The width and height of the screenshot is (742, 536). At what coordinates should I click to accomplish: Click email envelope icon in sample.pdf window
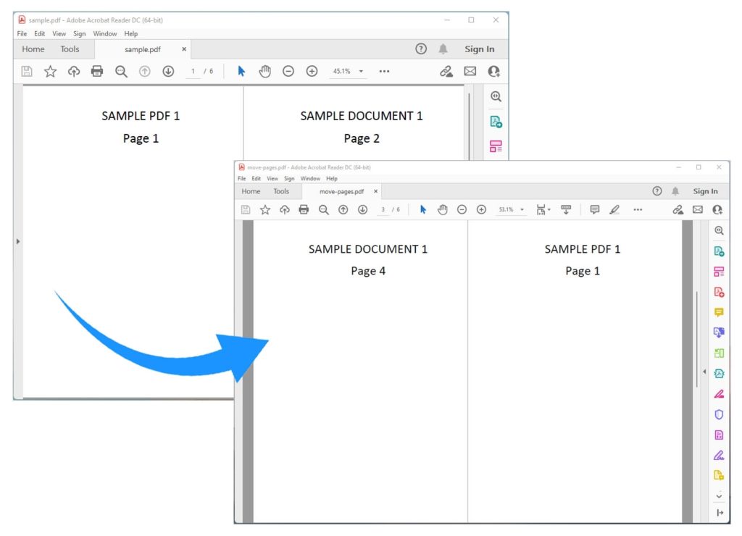(470, 71)
